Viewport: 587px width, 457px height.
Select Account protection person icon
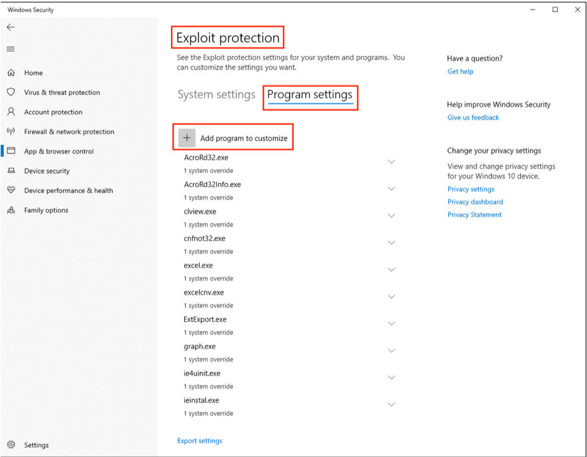[11, 112]
